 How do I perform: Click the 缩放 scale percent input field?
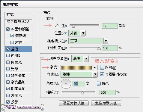pyautogui.click(x=108, y=92)
